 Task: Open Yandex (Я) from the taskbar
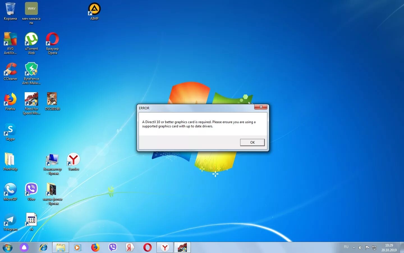tap(130, 248)
